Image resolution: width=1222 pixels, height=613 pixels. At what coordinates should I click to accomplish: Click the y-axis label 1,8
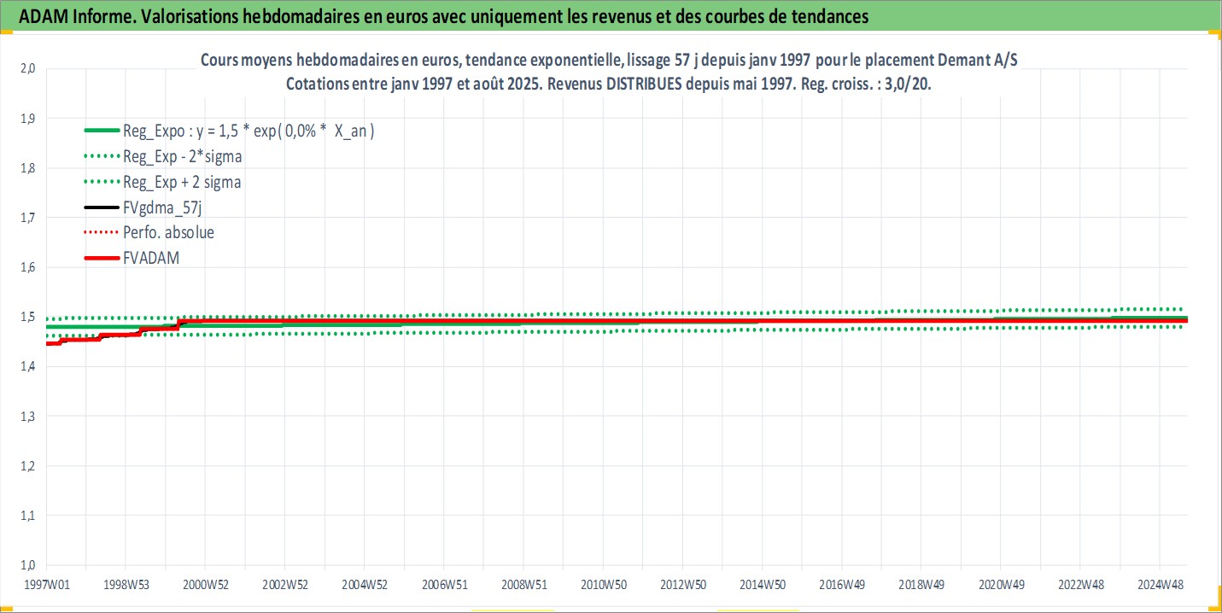26,168
